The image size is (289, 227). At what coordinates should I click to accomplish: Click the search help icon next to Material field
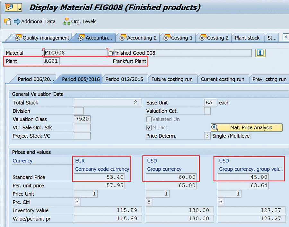point(111,53)
